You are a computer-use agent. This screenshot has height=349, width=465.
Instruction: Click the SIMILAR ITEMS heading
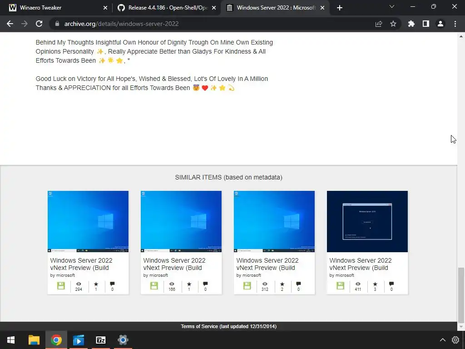click(229, 178)
